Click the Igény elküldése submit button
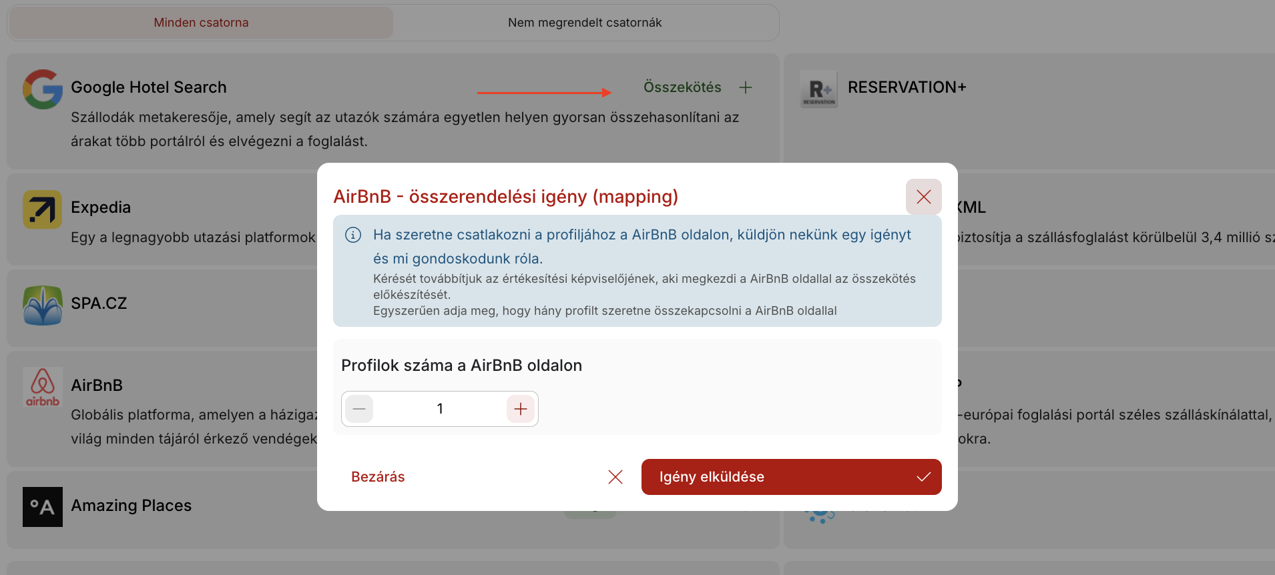This screenshot has width=1275, height=575. click(790, 477)
